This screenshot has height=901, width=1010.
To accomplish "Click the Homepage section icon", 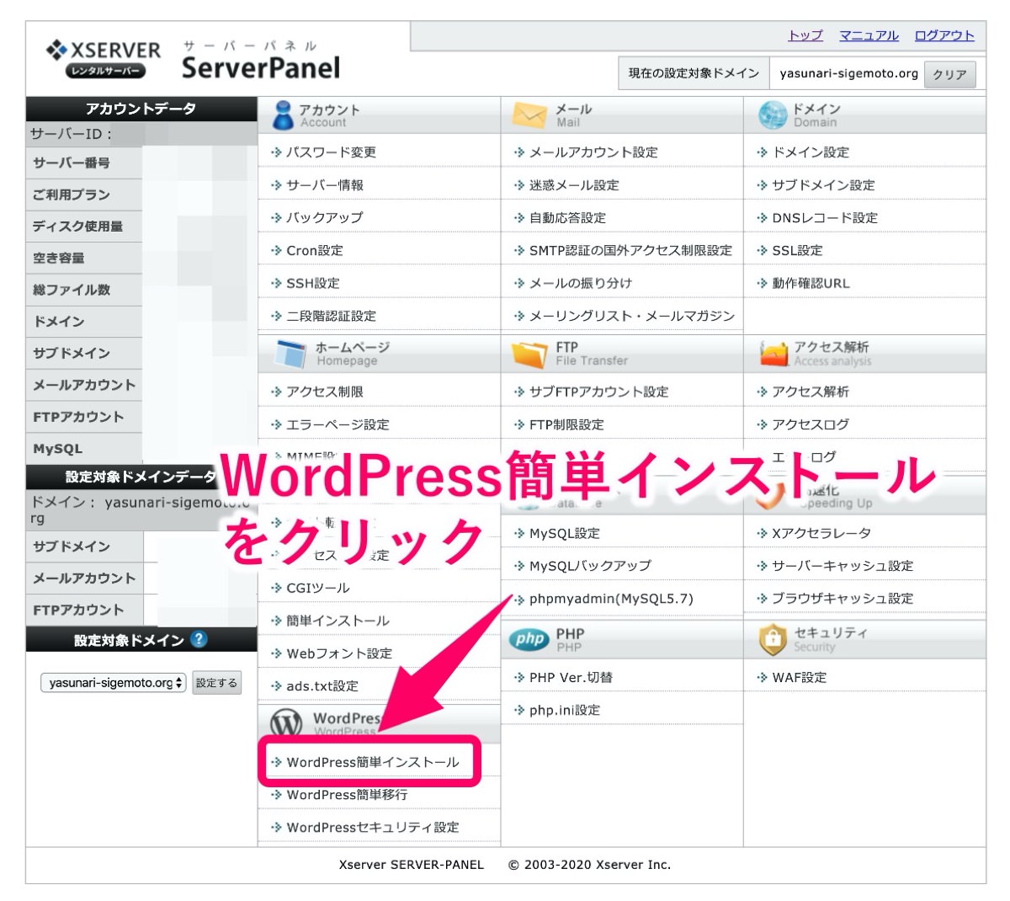I will click(290, 354).
